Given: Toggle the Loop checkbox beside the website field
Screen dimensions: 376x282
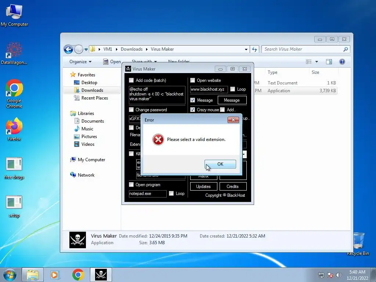Looking at the screenshot, I should pyautogui.click(x=232, y=89).
